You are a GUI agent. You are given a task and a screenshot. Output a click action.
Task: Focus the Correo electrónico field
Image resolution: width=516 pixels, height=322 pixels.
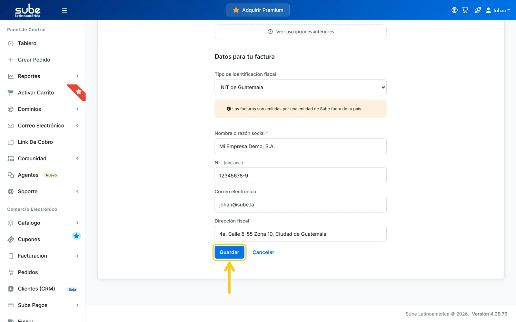301,205
